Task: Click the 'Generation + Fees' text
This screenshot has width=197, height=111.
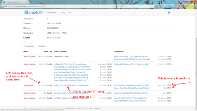Action: [x=61, y=56]
